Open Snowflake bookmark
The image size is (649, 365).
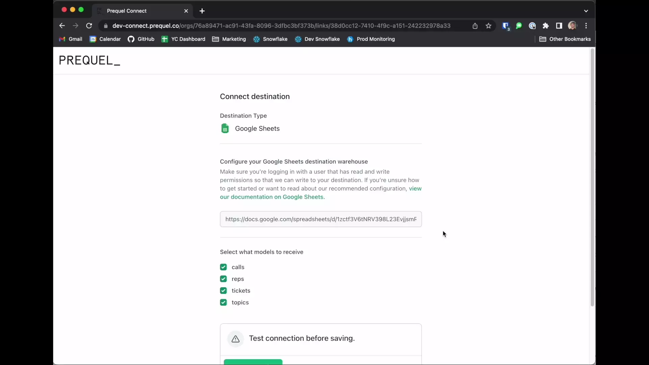(x=270, y=39)
